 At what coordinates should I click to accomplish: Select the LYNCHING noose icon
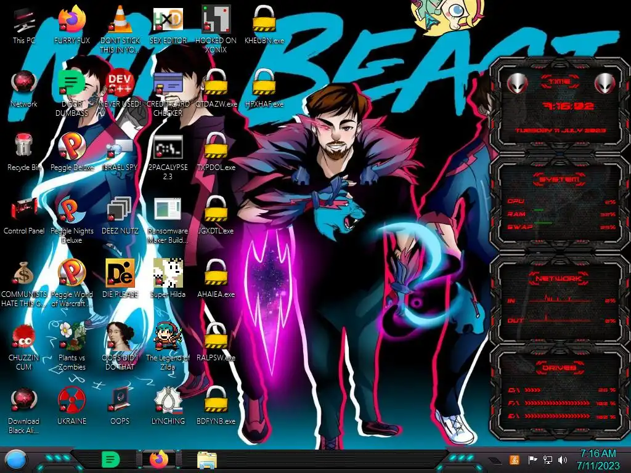[x=168, y=406]
